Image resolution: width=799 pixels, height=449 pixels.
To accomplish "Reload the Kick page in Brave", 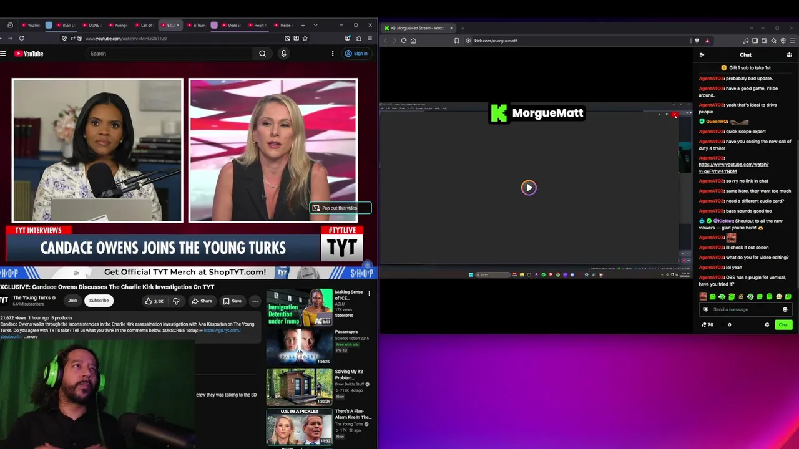I will (404, 41).
